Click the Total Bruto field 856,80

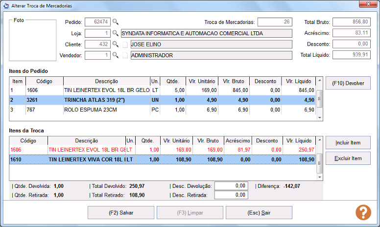[352, 22]
